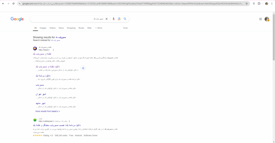Screen dimensions: 275x143
Task: Reload the current page
Action: tap(13, 3)
